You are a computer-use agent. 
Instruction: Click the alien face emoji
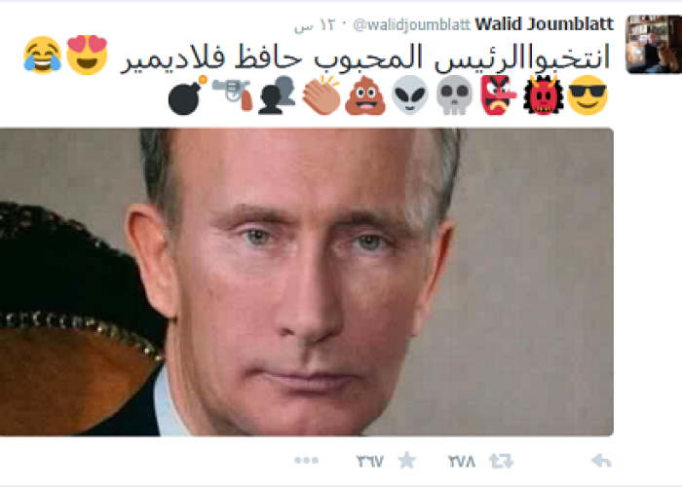click(410, 94)
